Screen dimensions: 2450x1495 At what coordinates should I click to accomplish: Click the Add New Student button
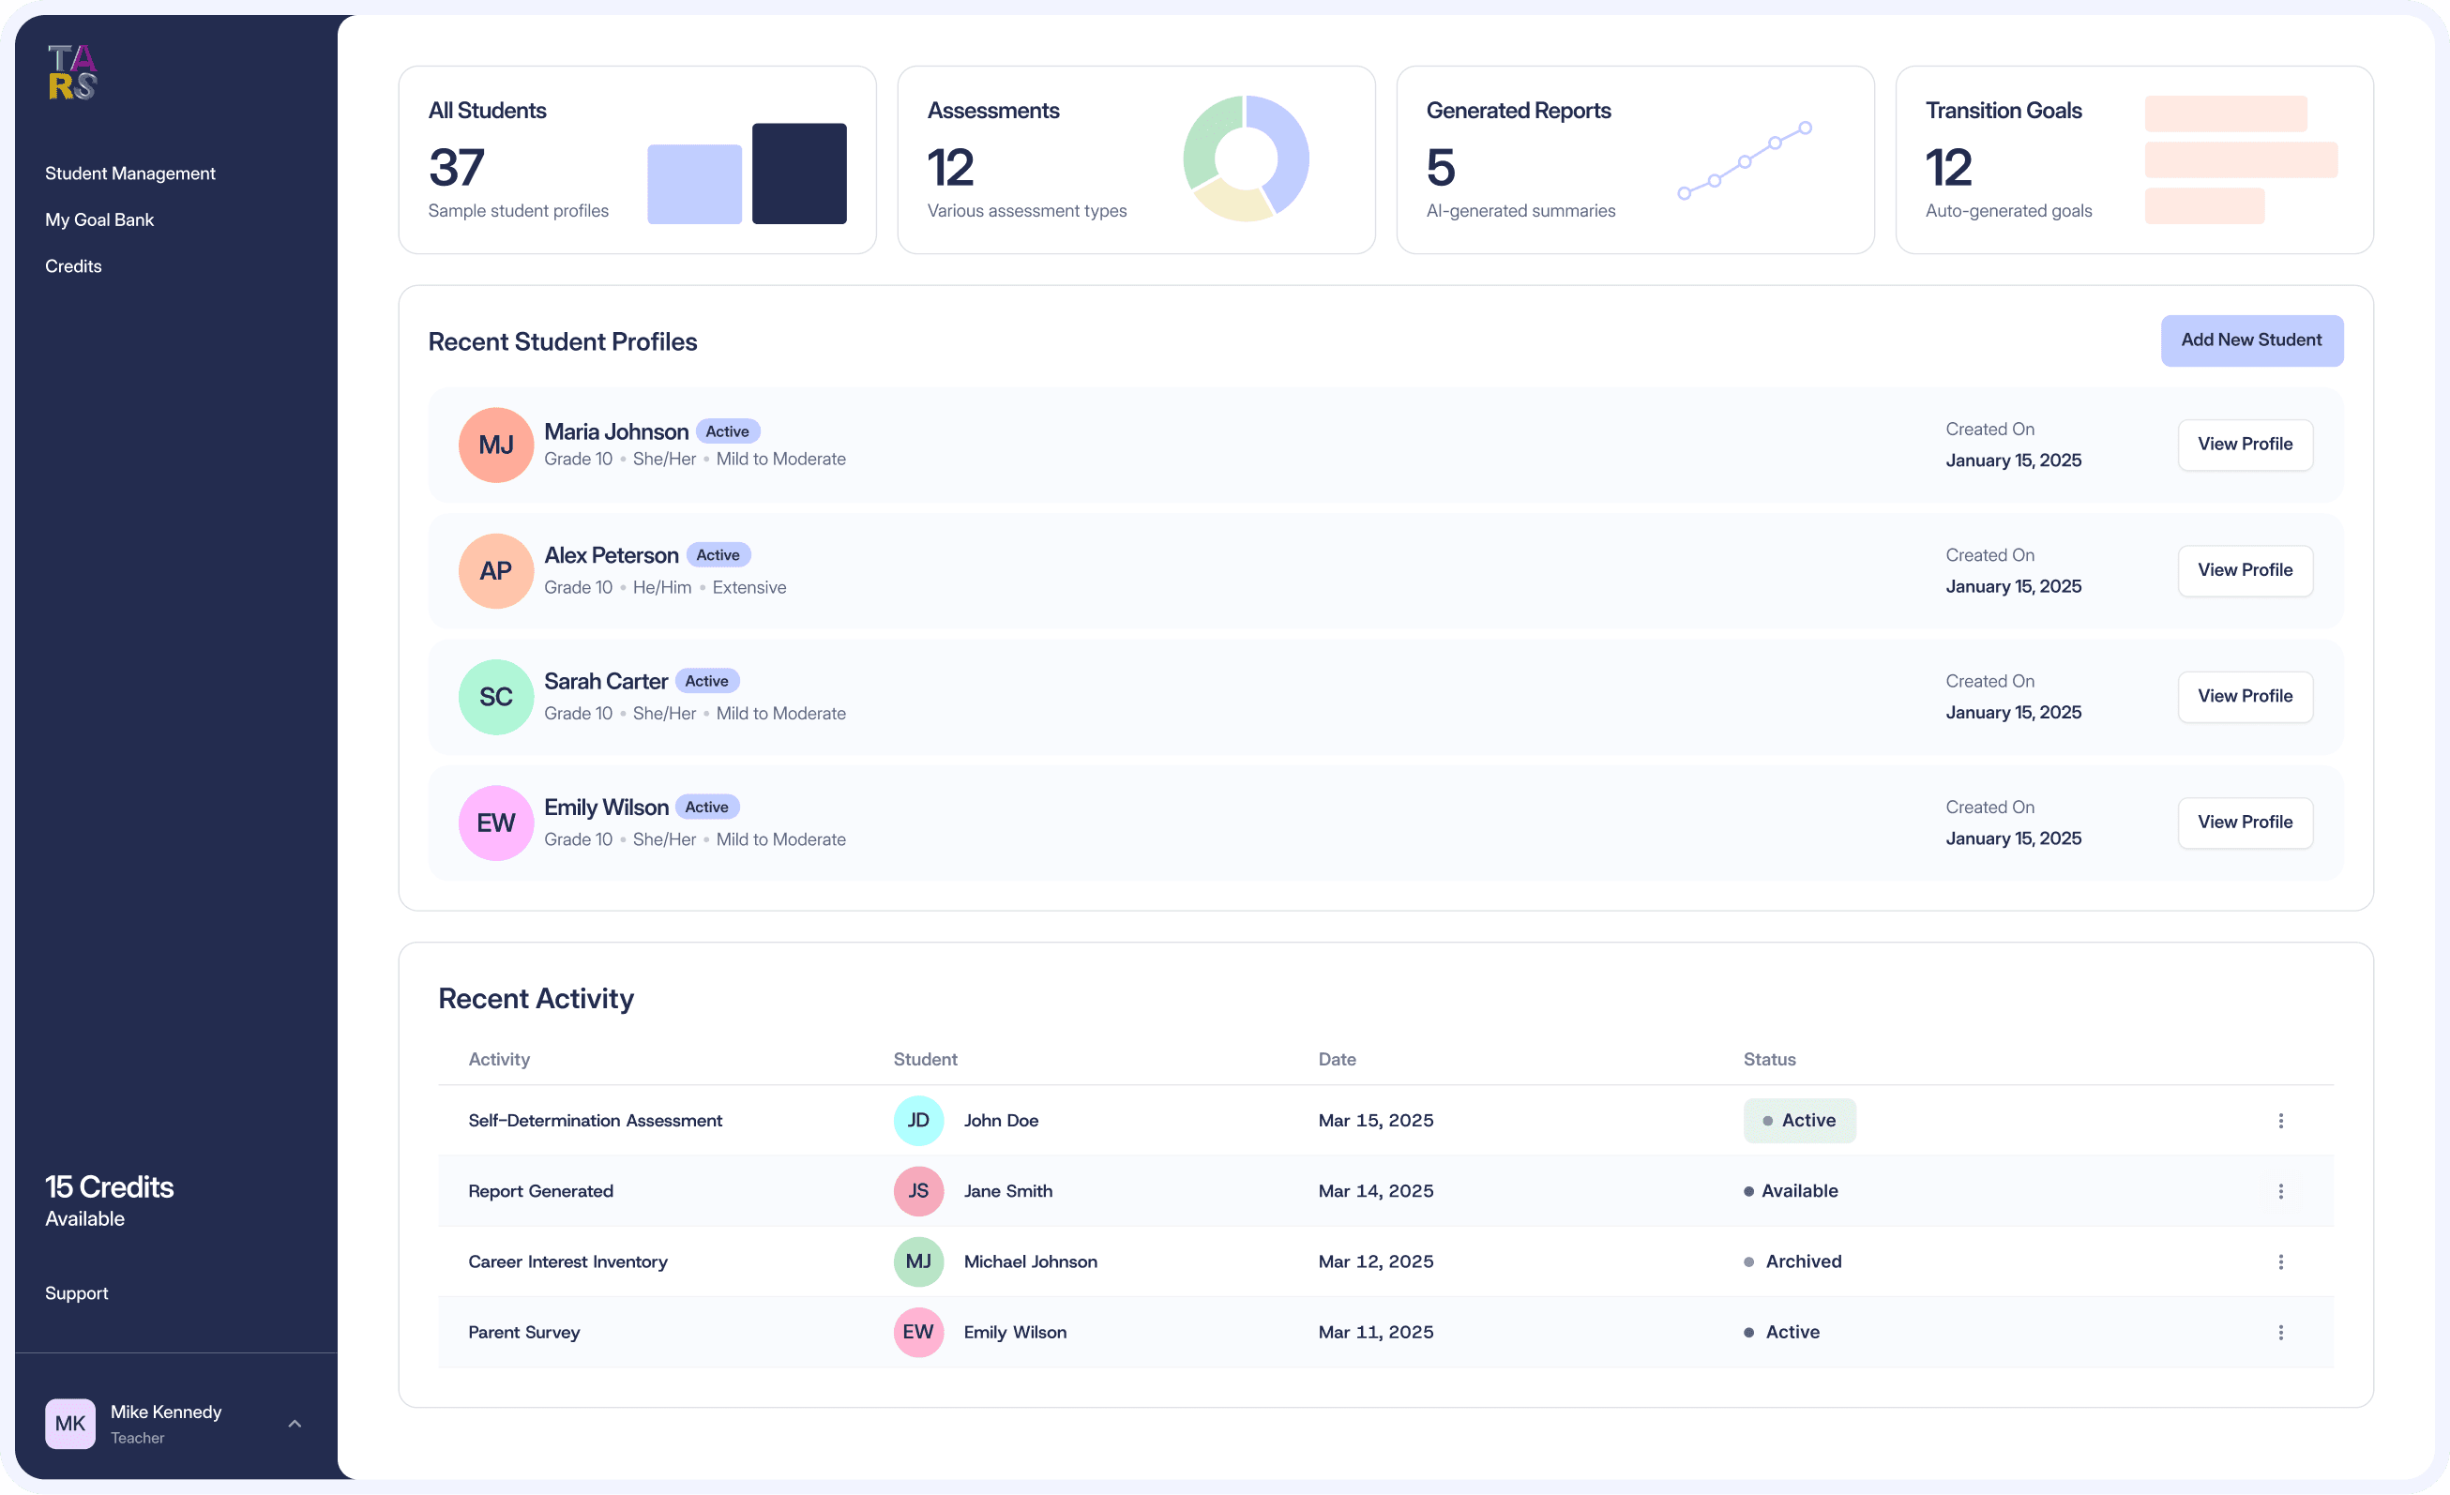coord(2252,341)
